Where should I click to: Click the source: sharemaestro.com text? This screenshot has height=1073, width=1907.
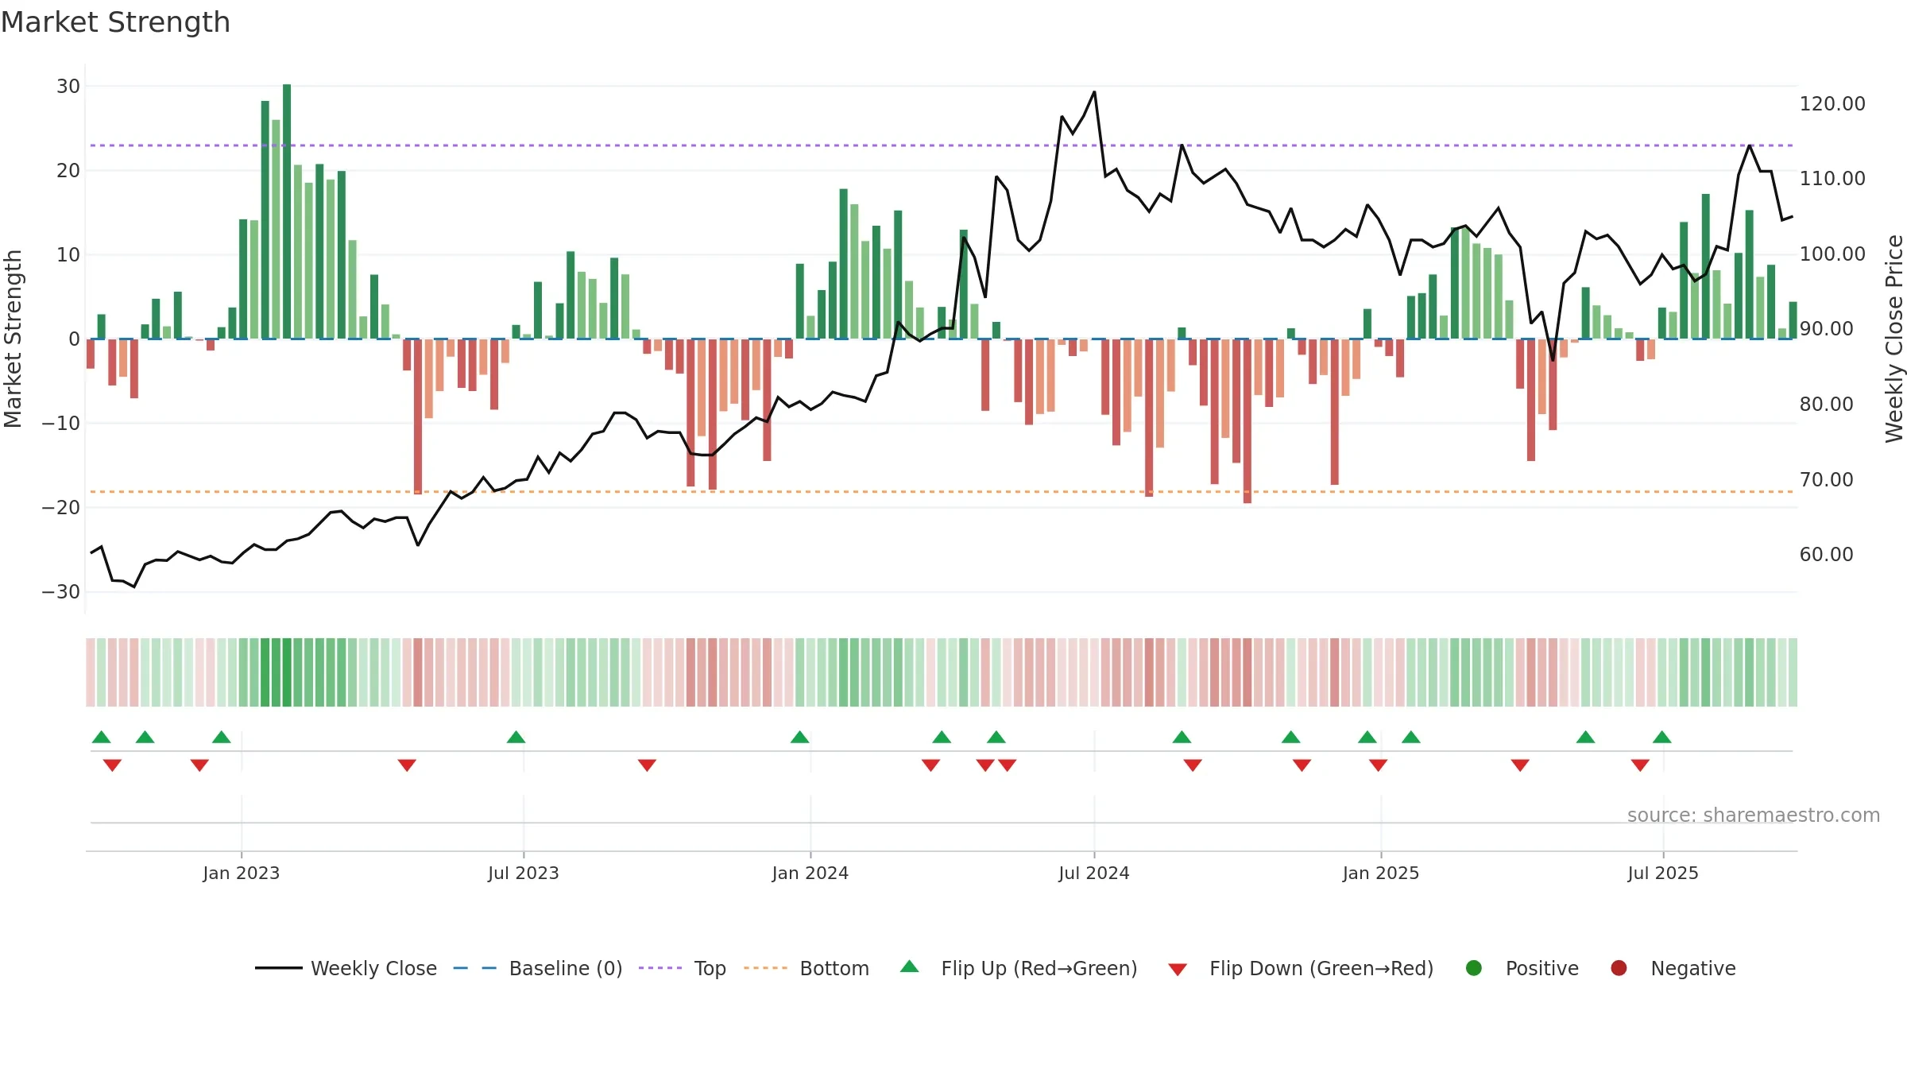tap(1754, 815)
